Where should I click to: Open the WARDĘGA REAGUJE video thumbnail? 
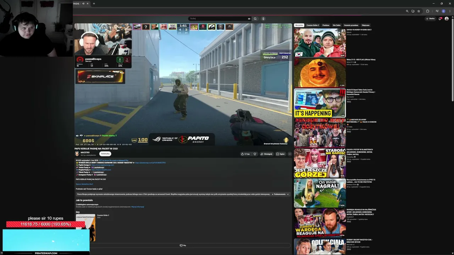click(x=320, y=223)
